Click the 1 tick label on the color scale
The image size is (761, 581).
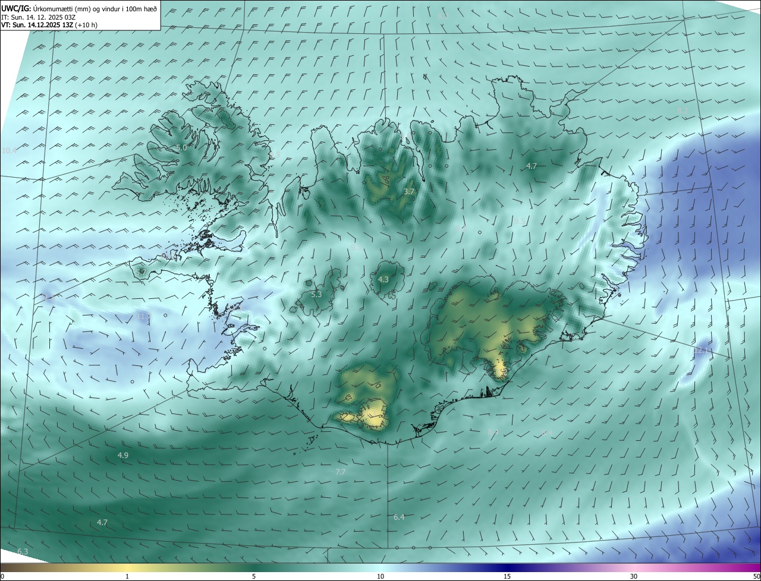click(127, 577)
